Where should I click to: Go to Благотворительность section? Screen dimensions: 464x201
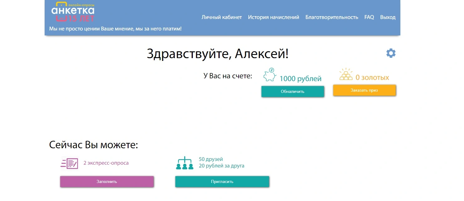(x=332, y=17)
